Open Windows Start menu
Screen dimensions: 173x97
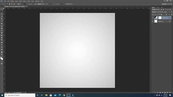point(2,95)
